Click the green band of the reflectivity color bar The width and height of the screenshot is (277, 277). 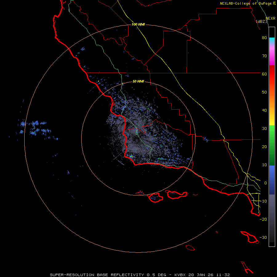272,145
